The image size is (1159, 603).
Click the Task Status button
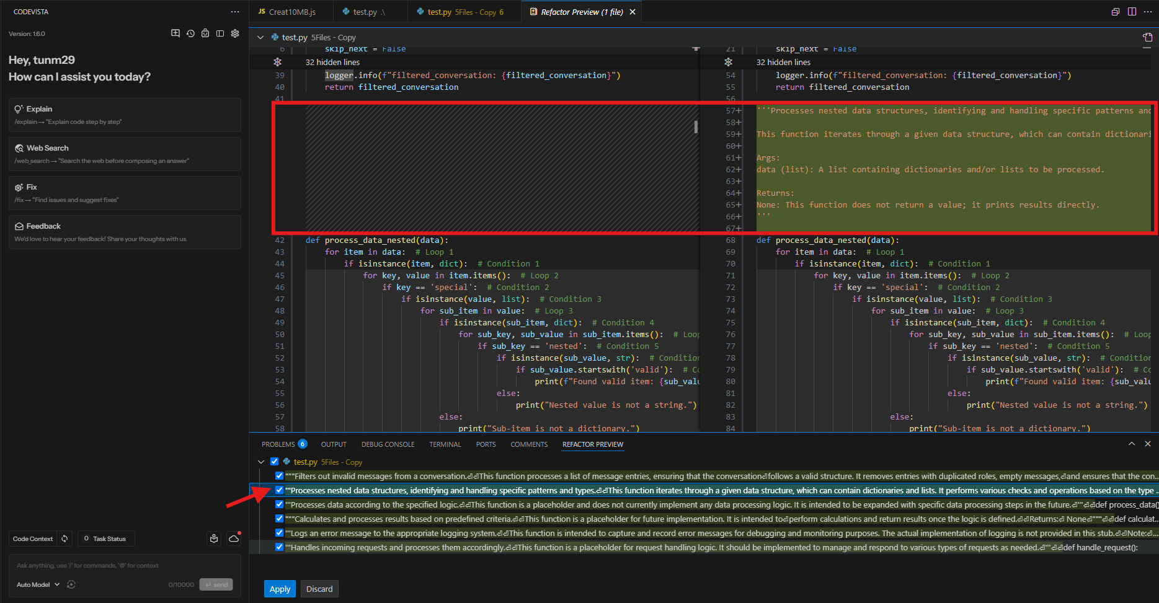(x=105, y=539)
